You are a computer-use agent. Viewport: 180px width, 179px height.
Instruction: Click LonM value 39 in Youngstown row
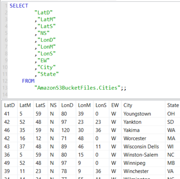[81, 114]
